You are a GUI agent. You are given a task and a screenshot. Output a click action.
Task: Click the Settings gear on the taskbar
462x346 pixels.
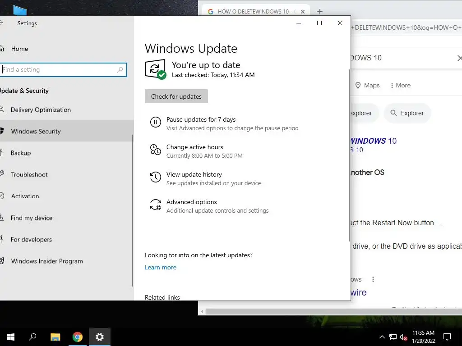[x=100, y=337]
